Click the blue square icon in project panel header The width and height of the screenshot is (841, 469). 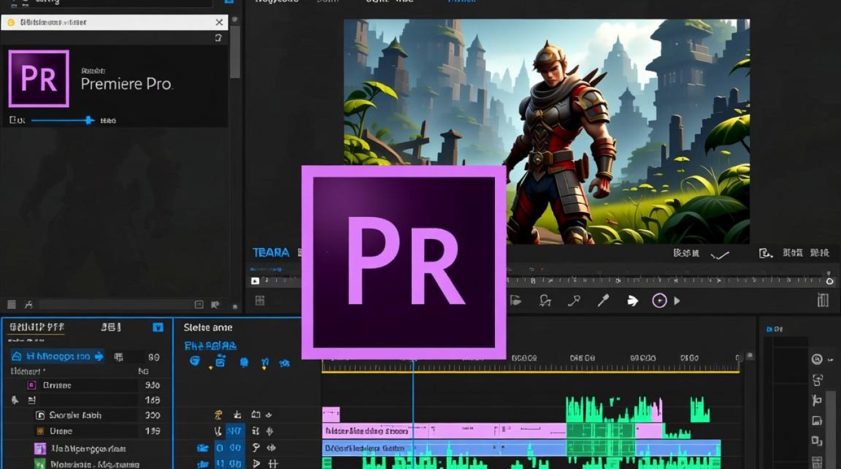tap(158, 327)
